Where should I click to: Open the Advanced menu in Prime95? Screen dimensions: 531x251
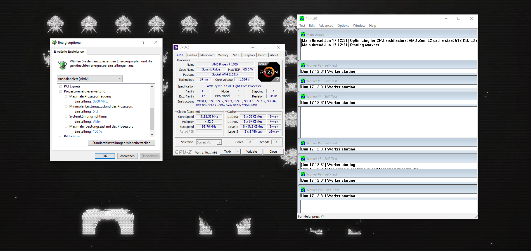(326, 26)
